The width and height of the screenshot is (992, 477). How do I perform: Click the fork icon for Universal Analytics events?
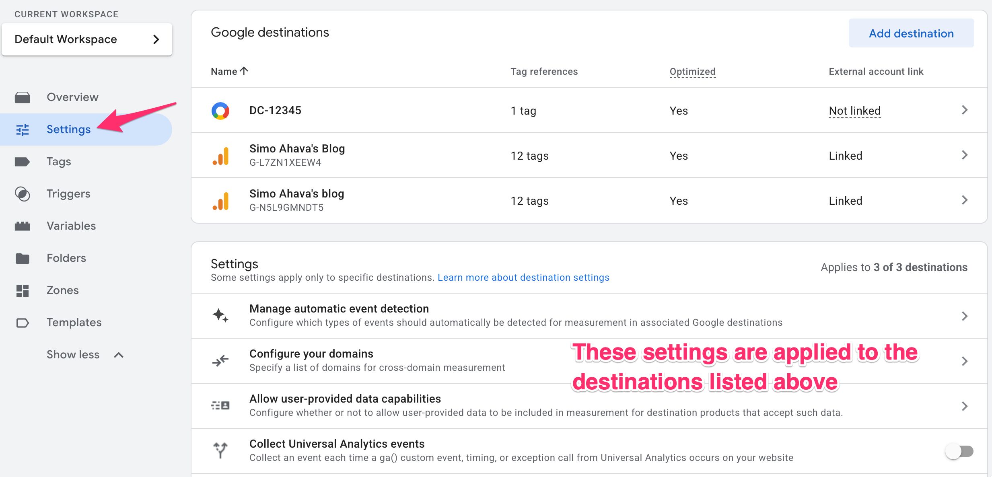(220, 450)
